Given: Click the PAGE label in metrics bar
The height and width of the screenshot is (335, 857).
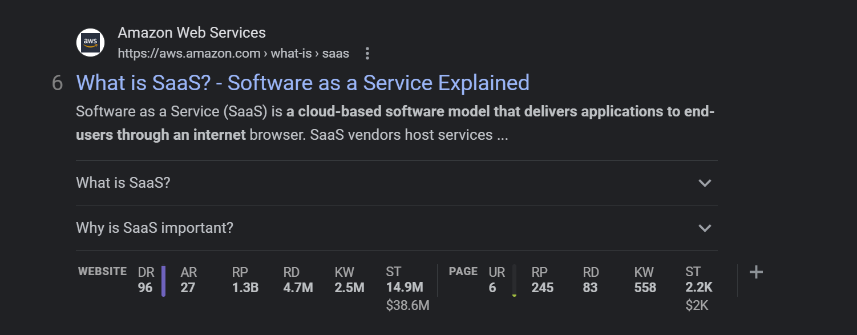Looking at the screenshot, I should click(x=463, y=272).
